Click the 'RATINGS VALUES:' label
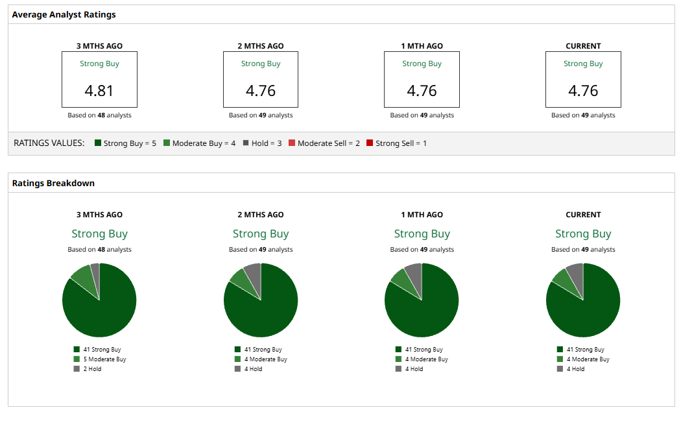 (49, 143)
